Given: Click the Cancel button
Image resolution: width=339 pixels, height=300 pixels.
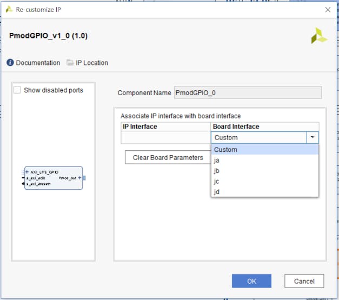Looking at the screenshot, I should pos(304,281).
